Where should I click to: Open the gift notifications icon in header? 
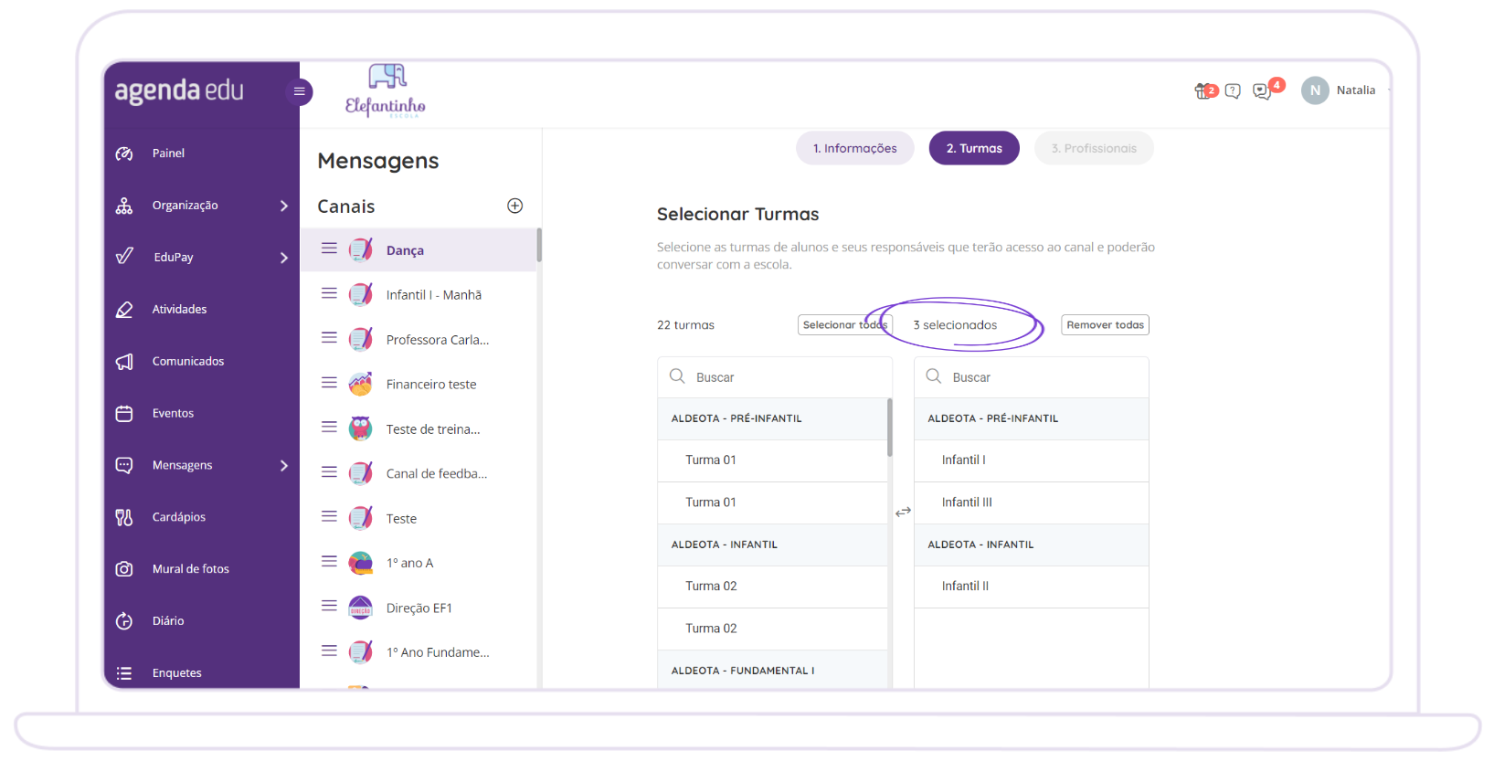(1205, 90)
